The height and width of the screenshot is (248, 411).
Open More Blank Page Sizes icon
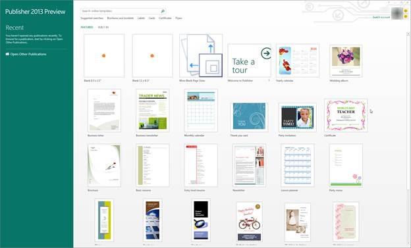tap(201, 55)
